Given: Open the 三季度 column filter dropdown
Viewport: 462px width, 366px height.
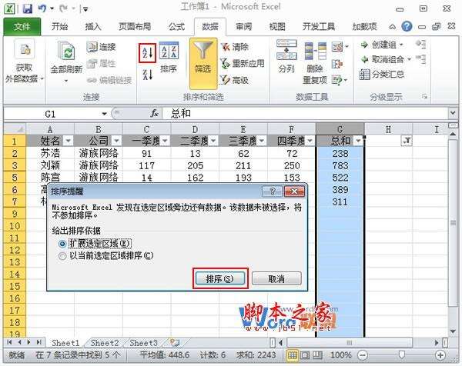Looking at the screenshot, I should [x=261, y=141].
